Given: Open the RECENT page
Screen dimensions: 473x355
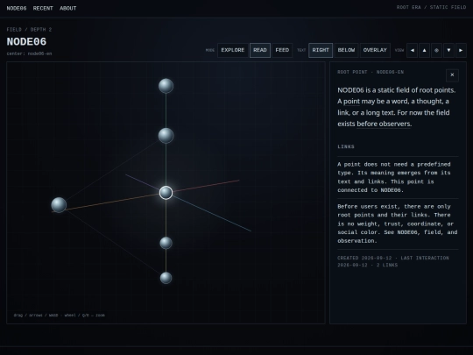Looking at the screenshot, I should coord(43,9).
